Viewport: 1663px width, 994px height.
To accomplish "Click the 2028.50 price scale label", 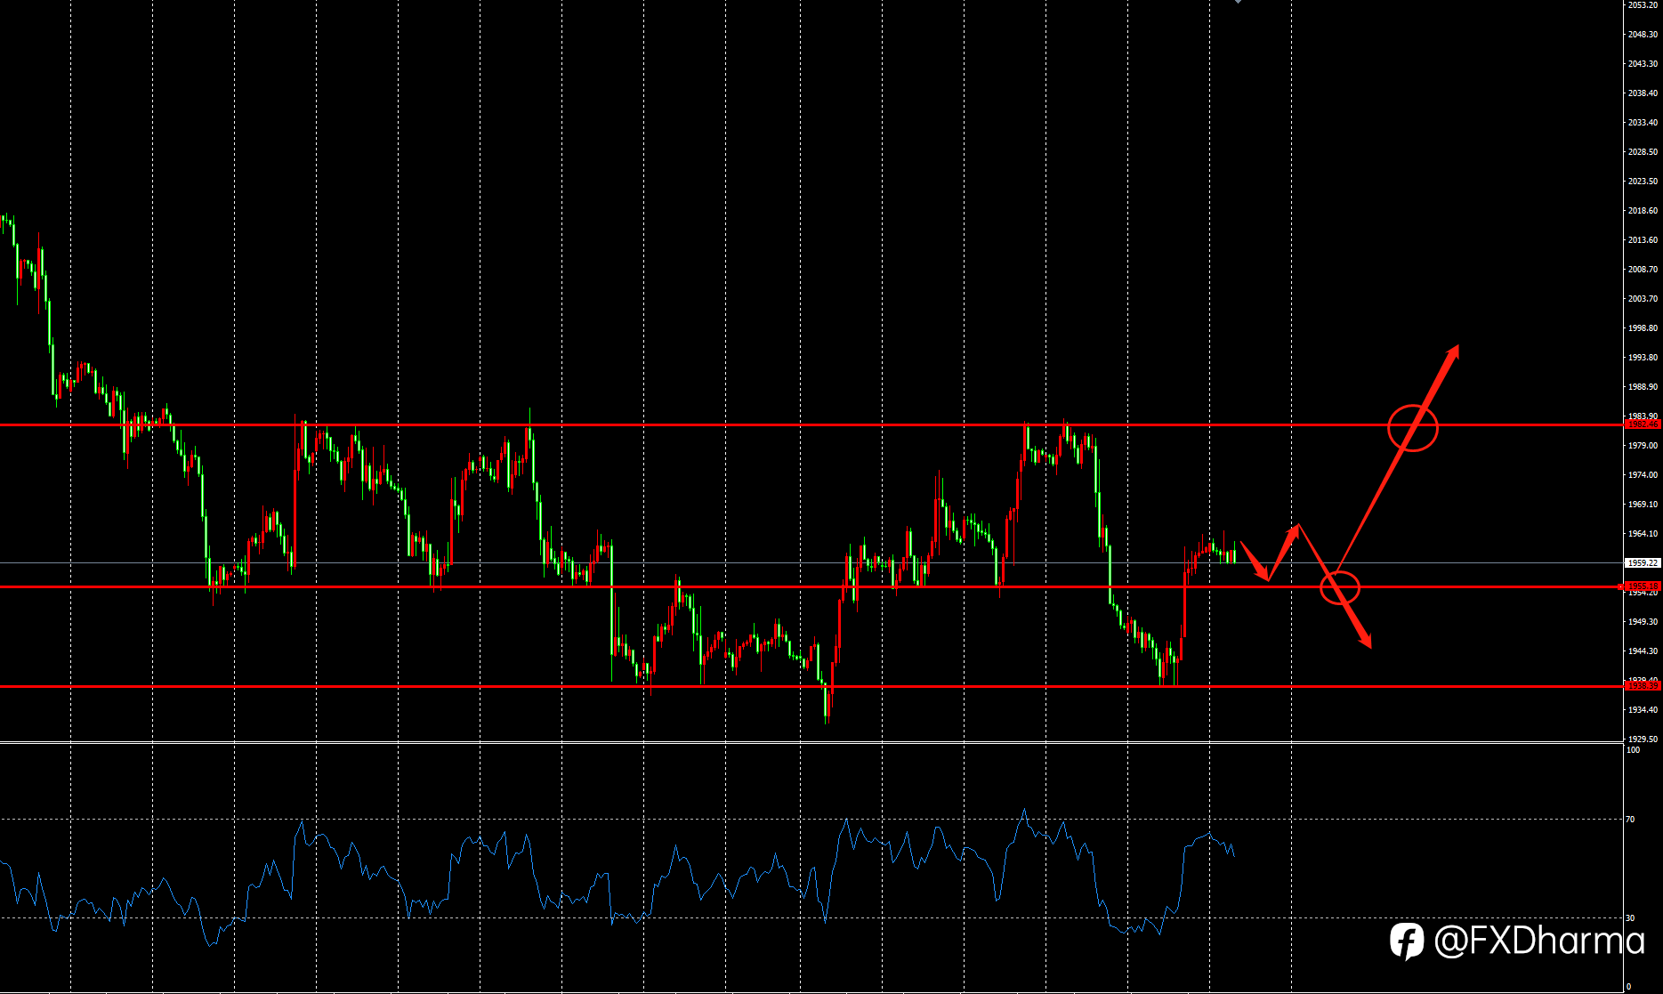I will 1643,152.
